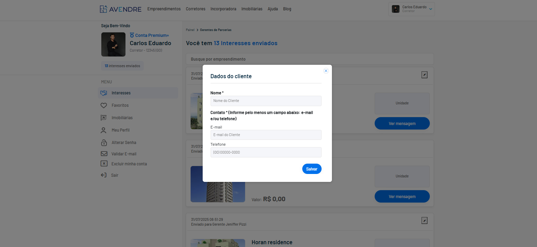Expand the Carlos Eduardo account dropdown

(x=412, y=9)
